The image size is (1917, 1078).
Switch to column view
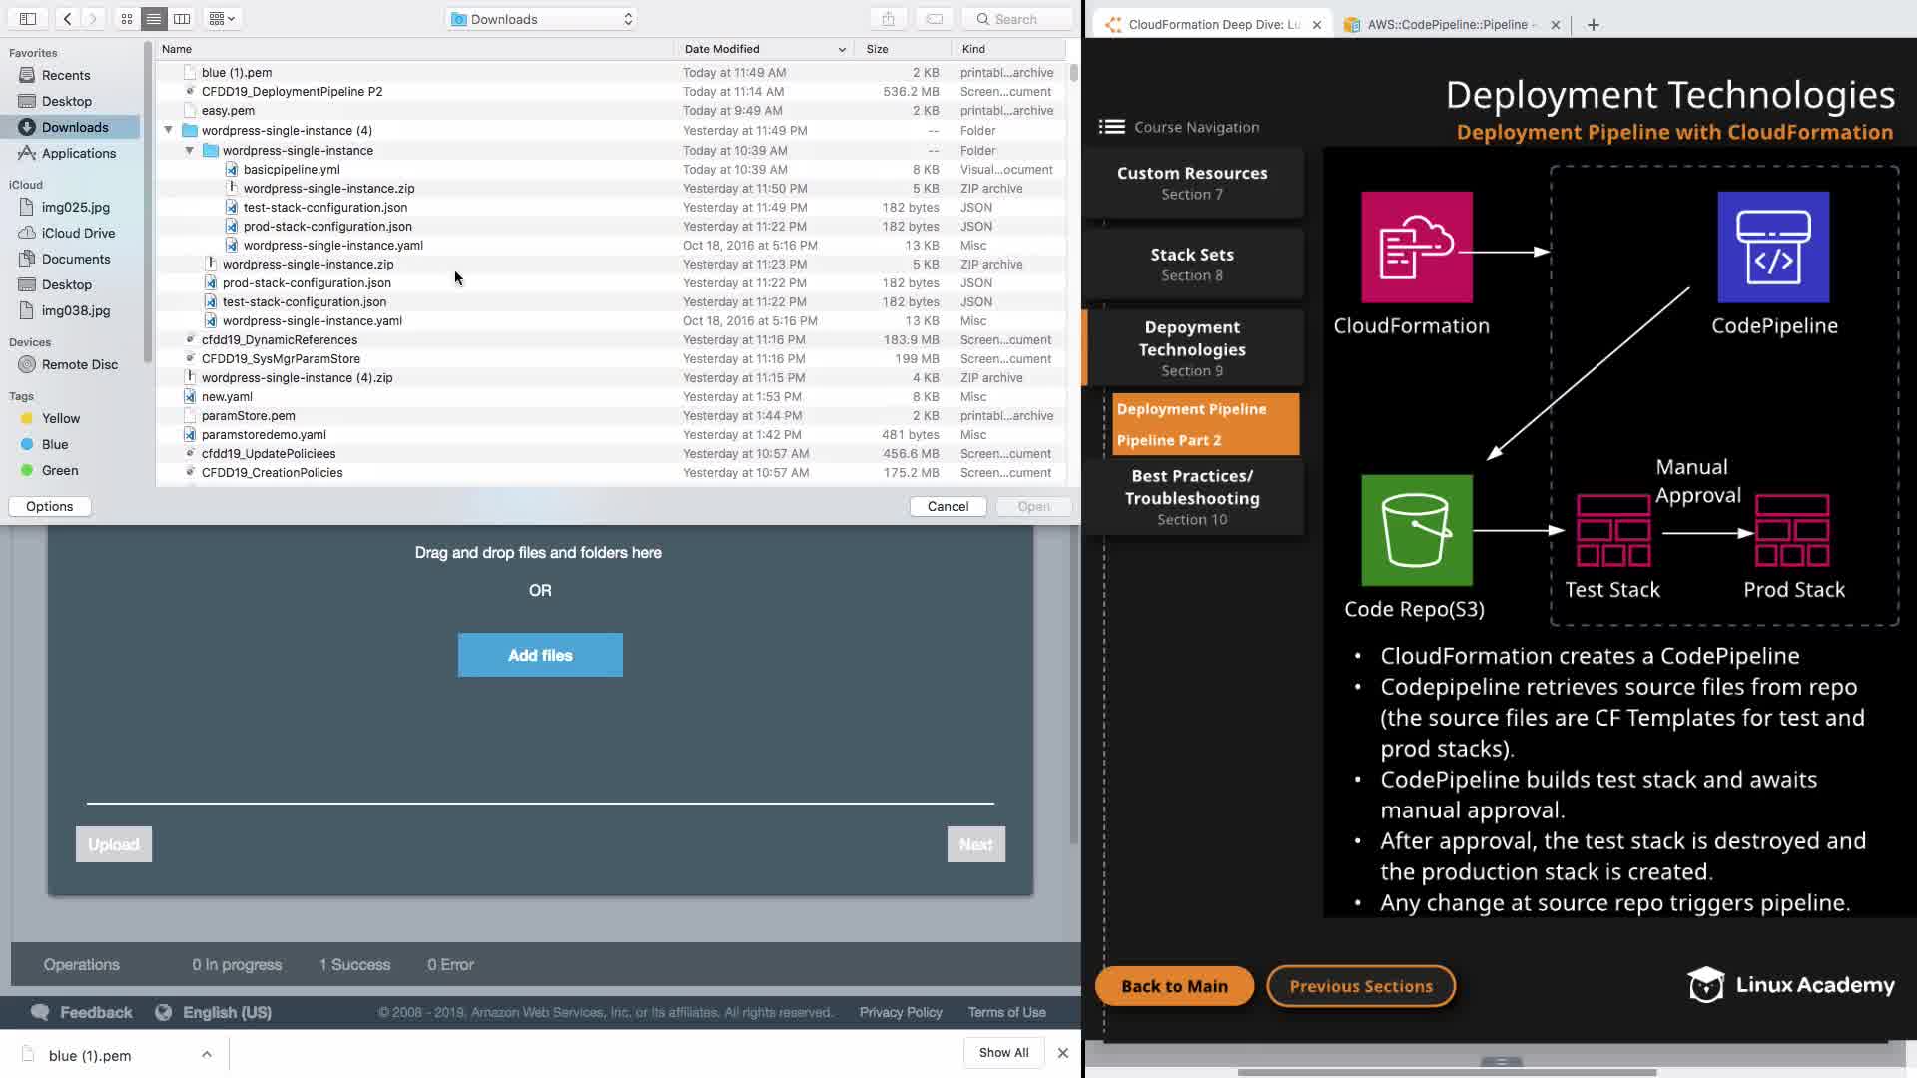181,18
